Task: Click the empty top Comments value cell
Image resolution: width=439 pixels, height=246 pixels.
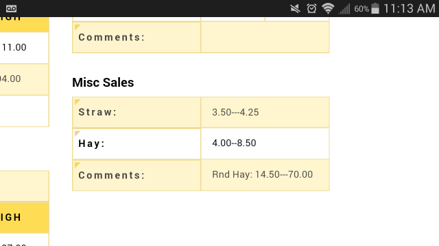Action: (x=265, y=37)
